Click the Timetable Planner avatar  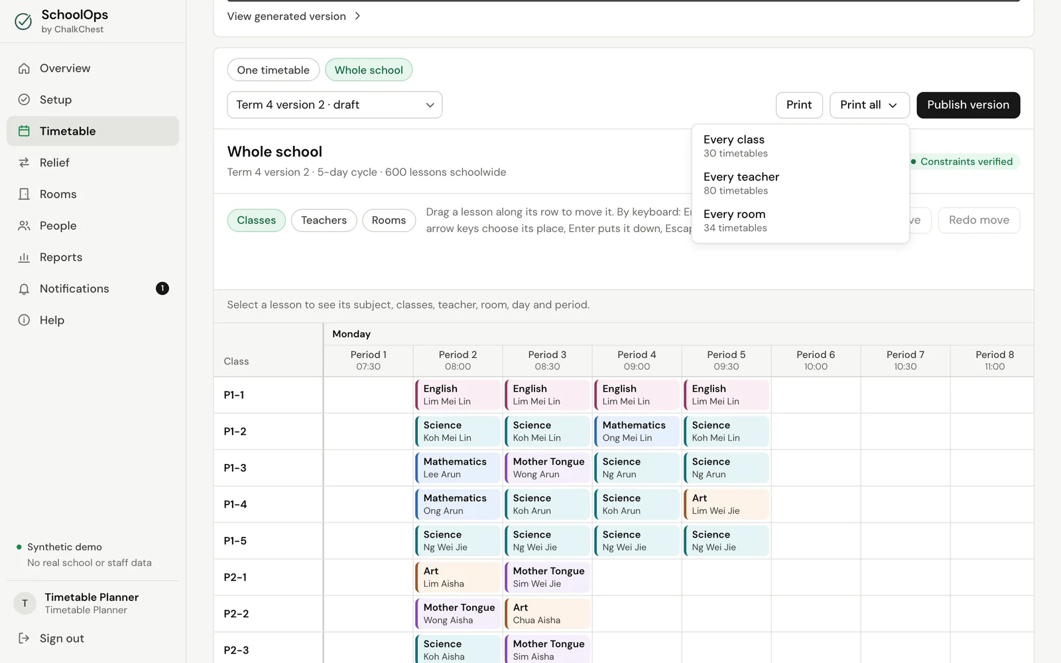[x=25, y=603]
